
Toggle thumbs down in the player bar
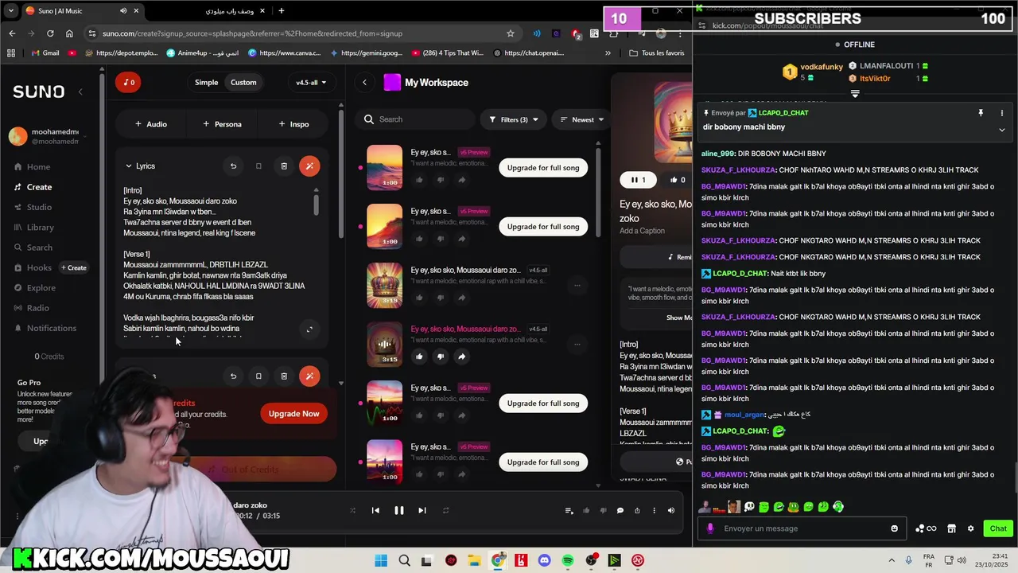click(x=603, y=511)
